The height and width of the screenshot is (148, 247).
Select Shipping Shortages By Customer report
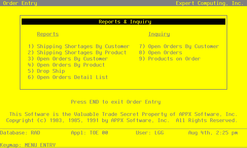(79, 46)
